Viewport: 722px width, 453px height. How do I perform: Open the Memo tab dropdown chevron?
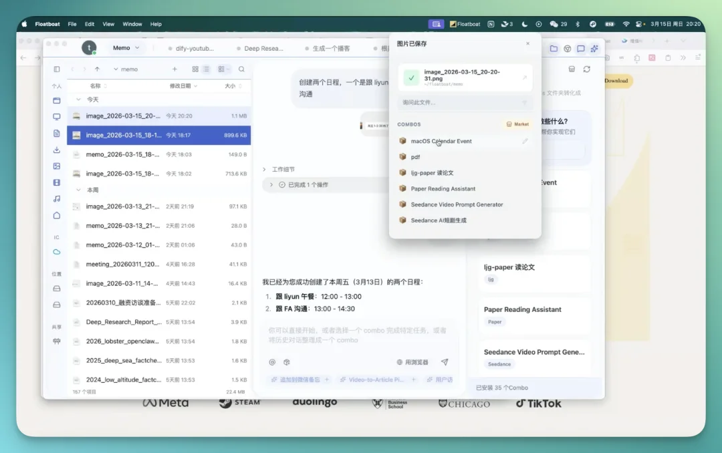136,47
